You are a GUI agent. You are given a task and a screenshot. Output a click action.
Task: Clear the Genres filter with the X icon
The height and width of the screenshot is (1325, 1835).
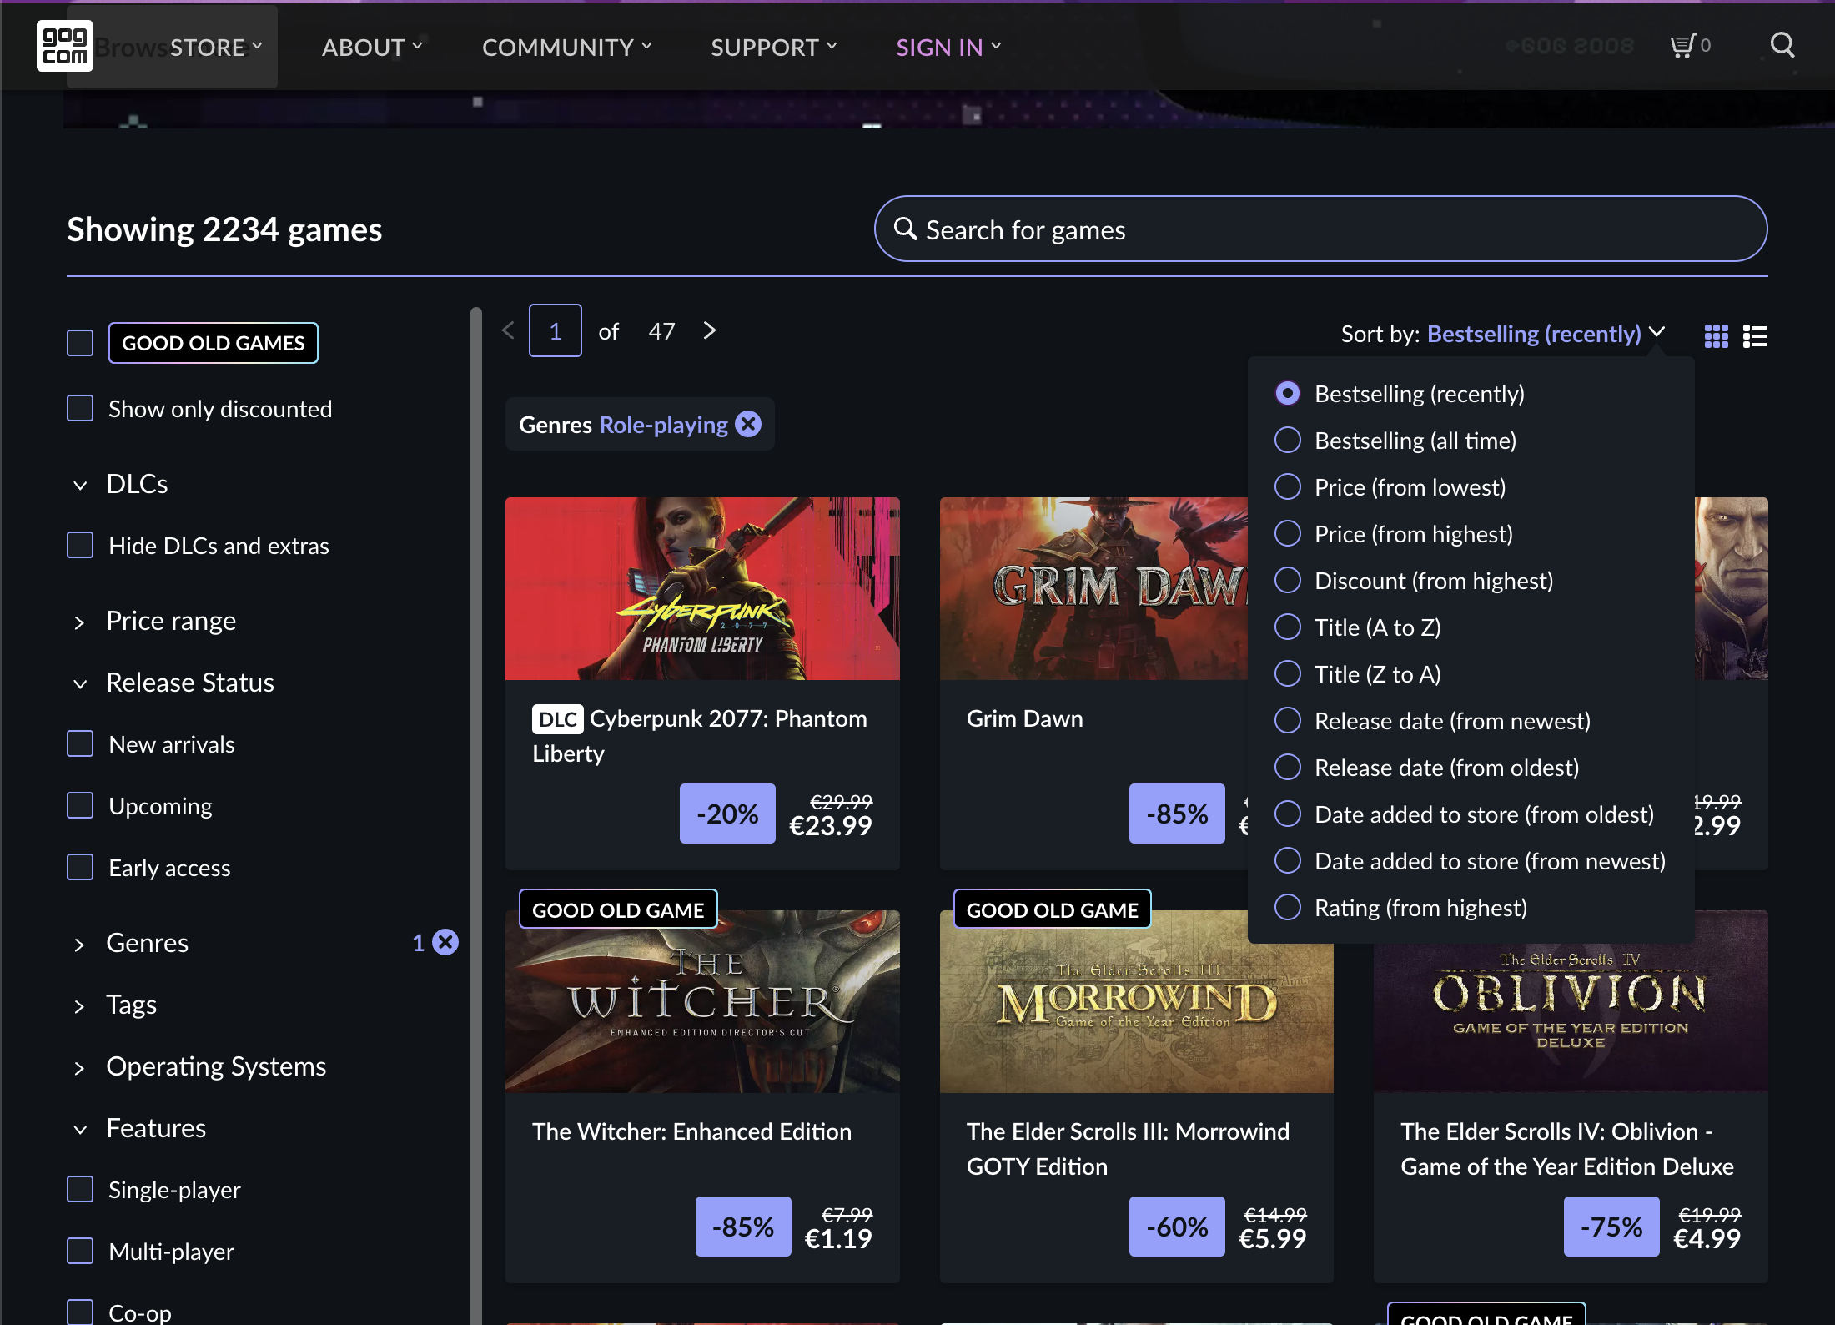click(445, 942)
